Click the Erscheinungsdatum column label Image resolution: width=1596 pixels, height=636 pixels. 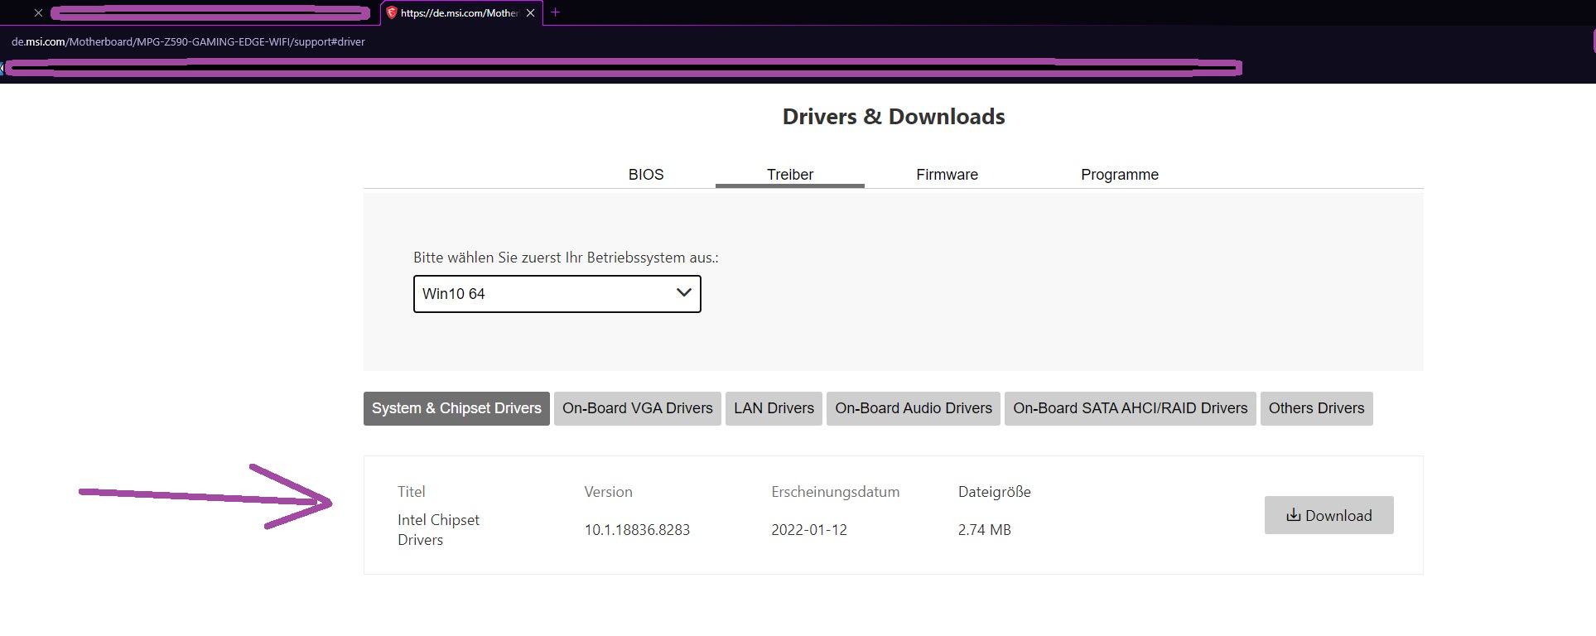tap(835, 492)
